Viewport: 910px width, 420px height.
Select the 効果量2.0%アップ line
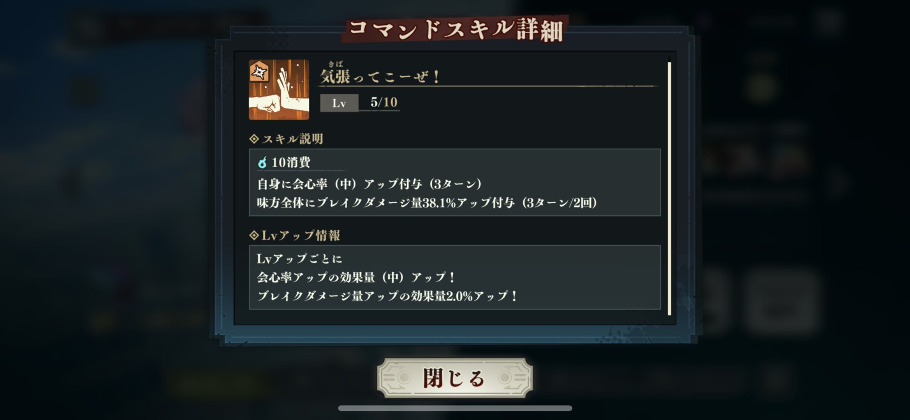pos(388,296)
